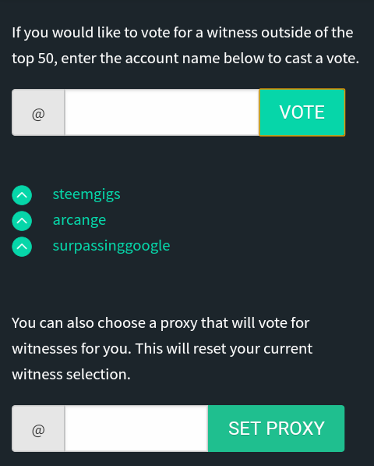Click the upvote chevron icon beside steemgigs
This screenshot has width=374, height=466.
tap(22, 195)
